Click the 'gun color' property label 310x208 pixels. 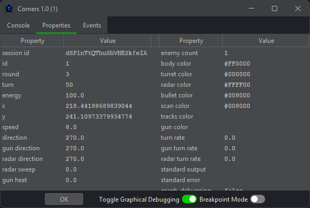click(x=175, y=127)
